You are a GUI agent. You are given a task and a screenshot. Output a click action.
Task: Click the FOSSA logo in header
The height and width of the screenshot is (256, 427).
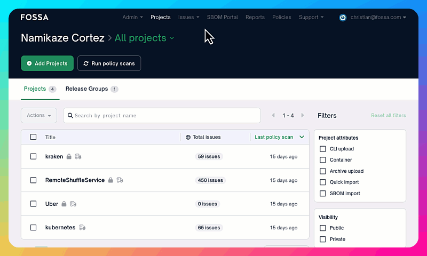[34, 17]
